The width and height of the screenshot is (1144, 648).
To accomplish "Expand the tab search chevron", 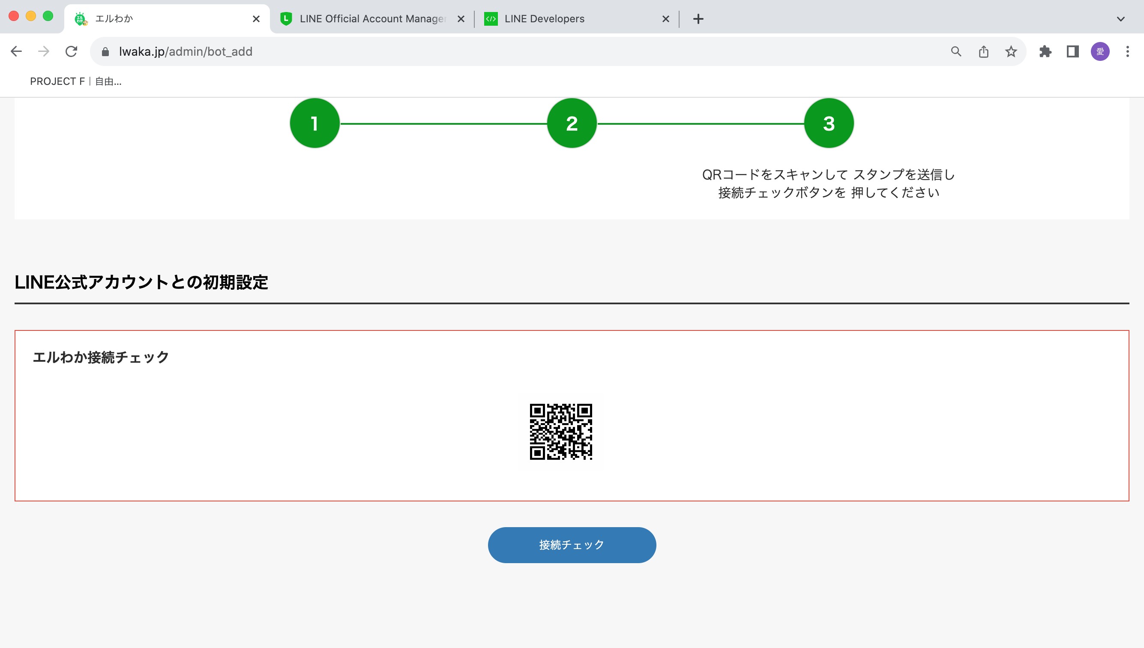I will coord(1121,19).
